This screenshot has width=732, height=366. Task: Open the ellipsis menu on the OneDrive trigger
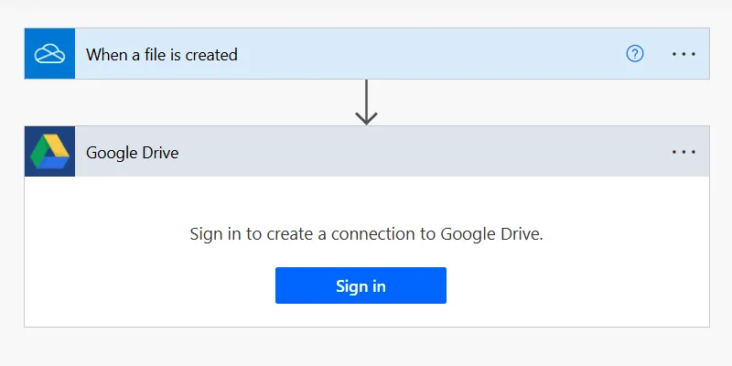684,54
